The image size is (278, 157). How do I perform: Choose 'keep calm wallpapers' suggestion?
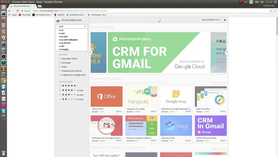point(72,40)
